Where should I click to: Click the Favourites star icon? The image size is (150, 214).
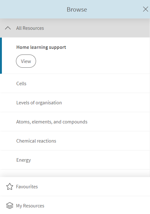(x=10, y=186)
